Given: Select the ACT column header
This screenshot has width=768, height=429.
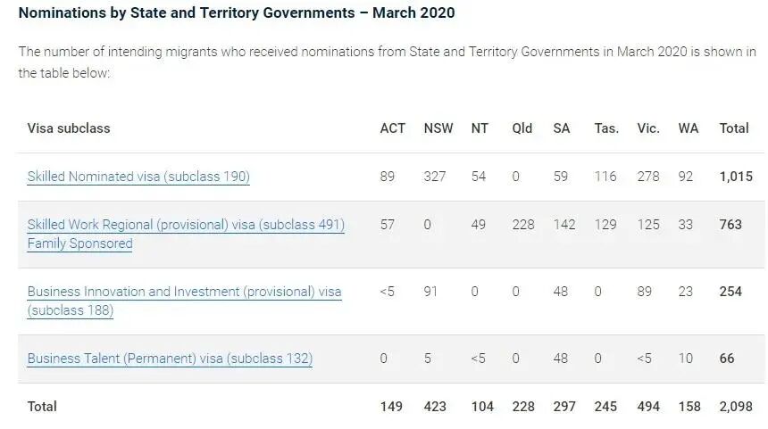Looking at the screenshot, I should 392,128.
